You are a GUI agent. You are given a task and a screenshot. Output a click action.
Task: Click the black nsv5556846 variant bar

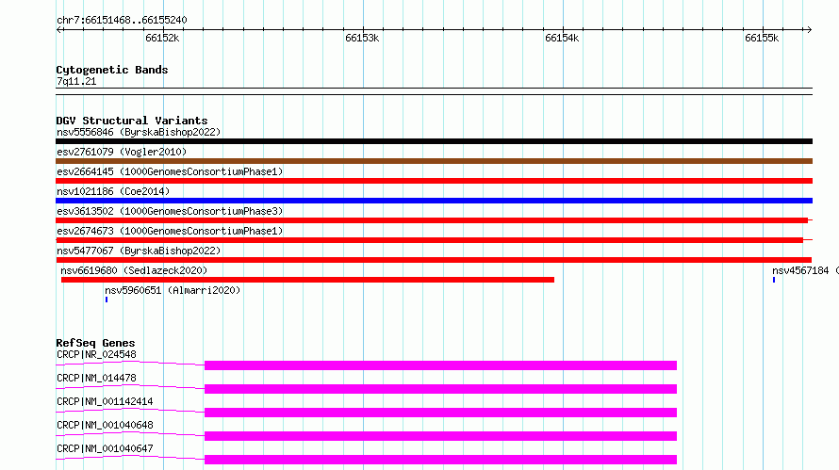(x=434, y=141)
